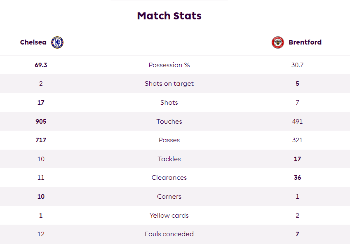Click the Touches row label
The width and height of the screenshot is (350, 249).
pyautogui.click(x=169, y=121)
